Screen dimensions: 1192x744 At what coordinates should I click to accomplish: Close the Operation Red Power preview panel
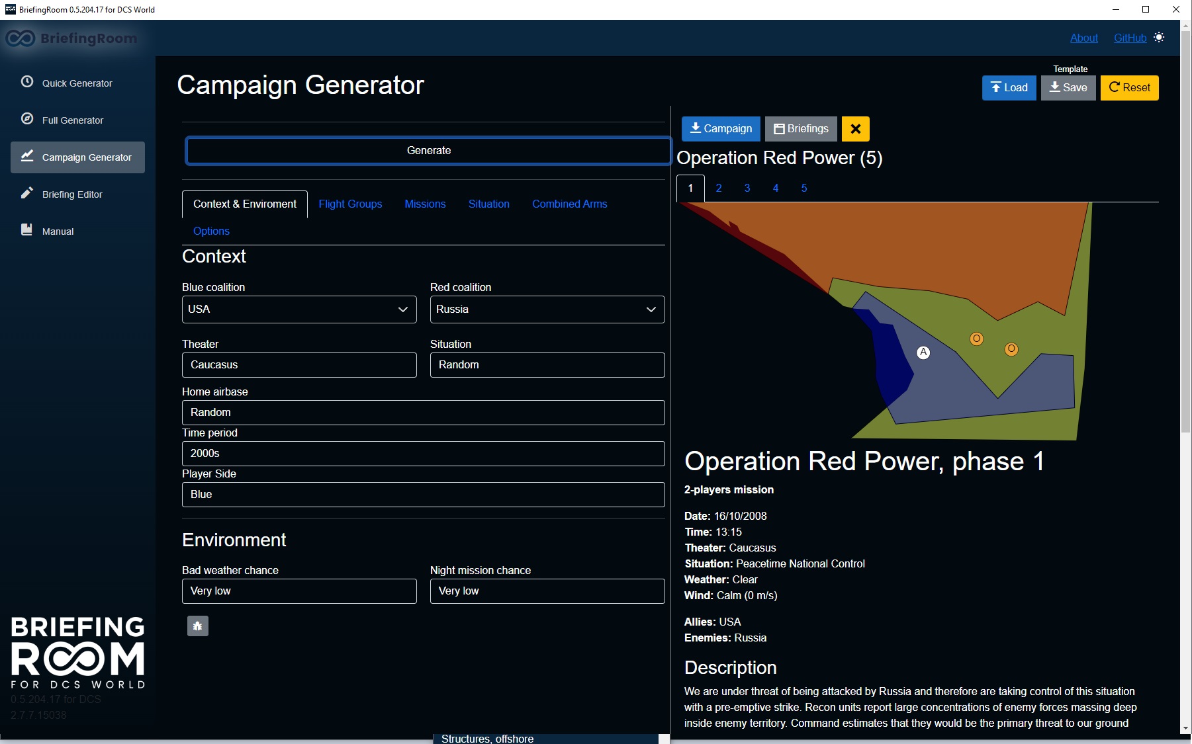pos(855,128)
